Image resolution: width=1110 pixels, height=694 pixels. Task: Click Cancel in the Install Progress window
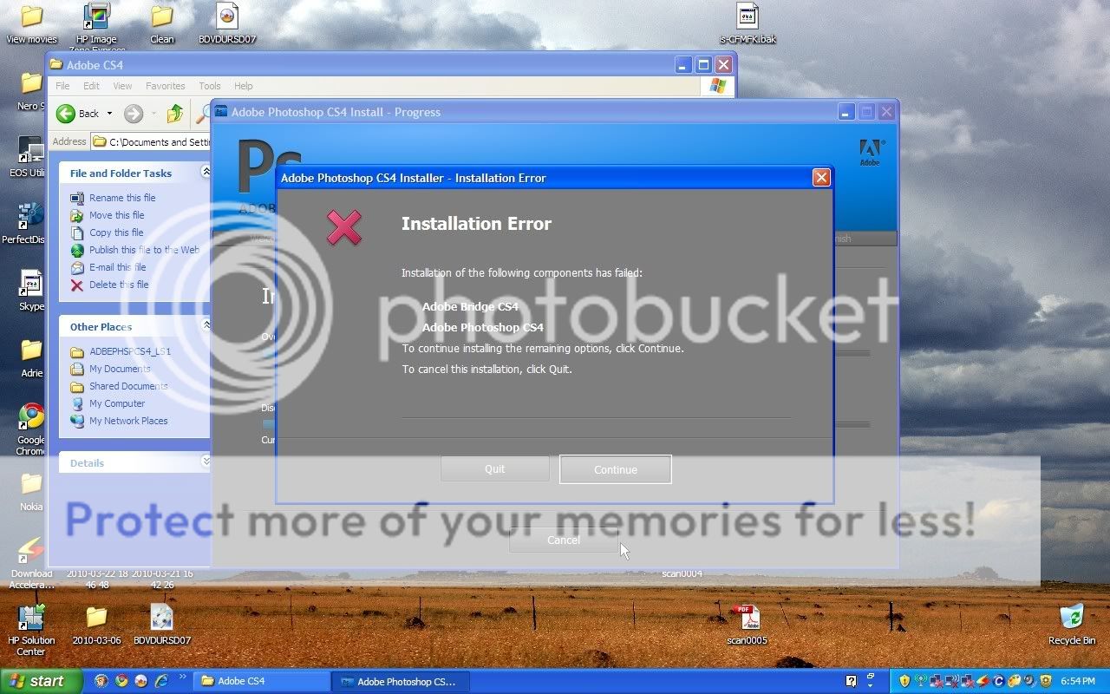click(563, 540)
